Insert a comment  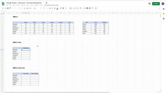[x=87, y=8]
